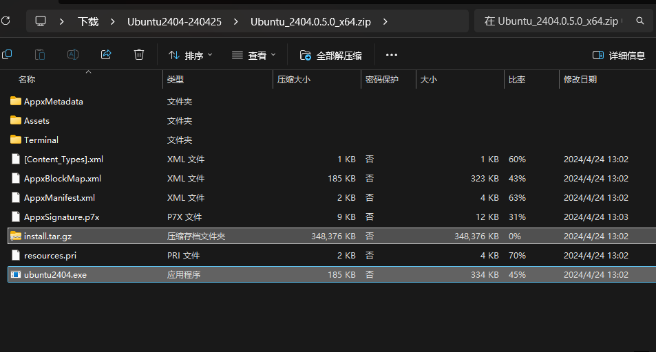Open the 排序 sort dropdown
Screen dimensions: 656x352
click(x=191, y=55)
